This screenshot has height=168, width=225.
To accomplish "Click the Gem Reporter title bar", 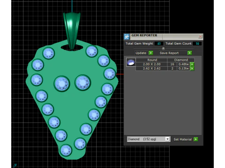I will (164, 37).
